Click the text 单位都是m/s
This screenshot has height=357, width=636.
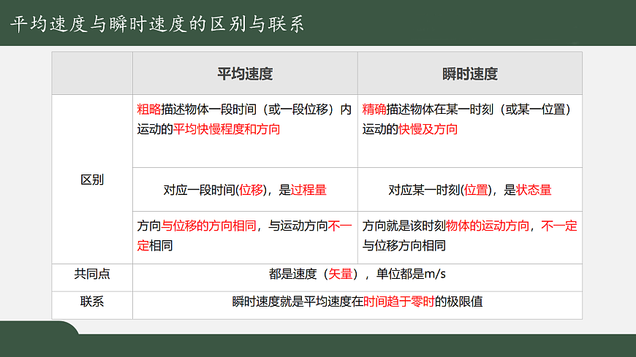coord(411,275)
